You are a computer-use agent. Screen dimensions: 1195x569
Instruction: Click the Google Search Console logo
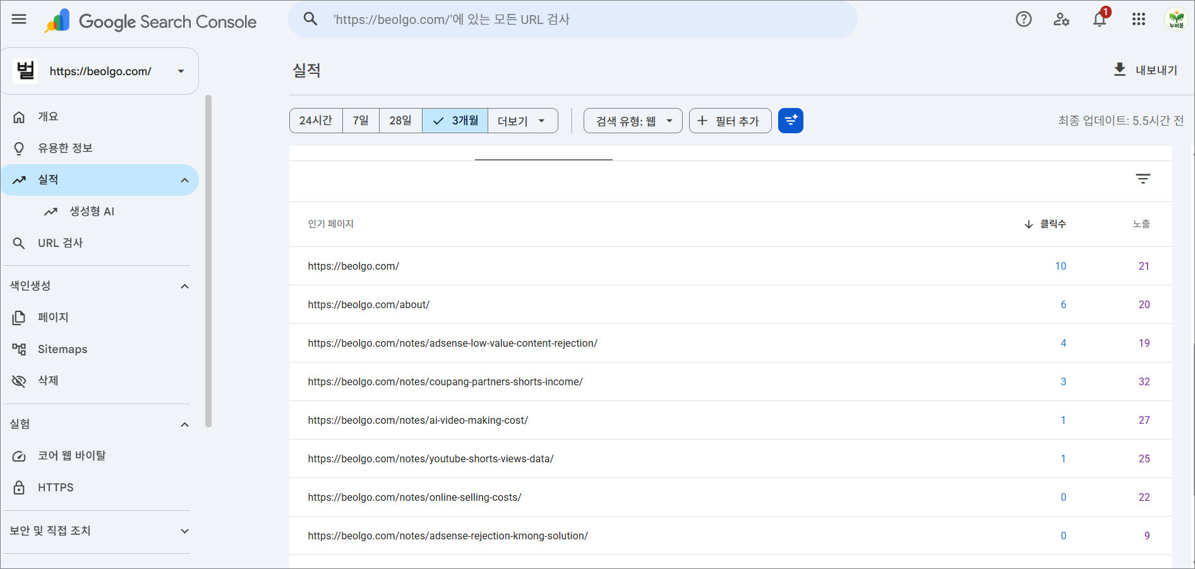(150, 21)
